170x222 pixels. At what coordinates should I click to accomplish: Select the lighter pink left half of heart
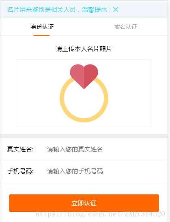77,74
